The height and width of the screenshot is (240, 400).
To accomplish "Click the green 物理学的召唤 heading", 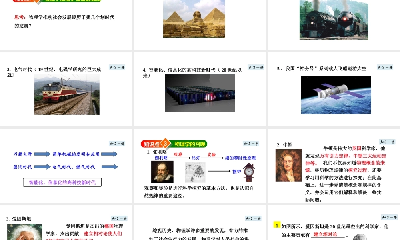I will coord(190,144).
